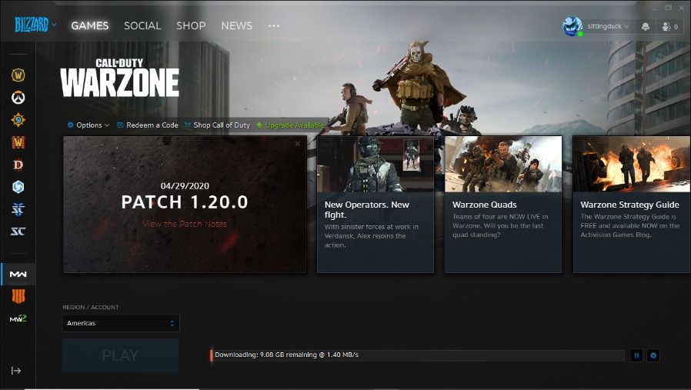
Task: Dismiss the Patch 1.20.0 card
Action: point(298,144)
